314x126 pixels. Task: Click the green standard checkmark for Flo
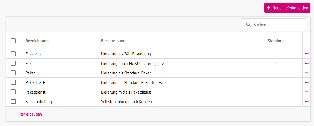(276, 63)
